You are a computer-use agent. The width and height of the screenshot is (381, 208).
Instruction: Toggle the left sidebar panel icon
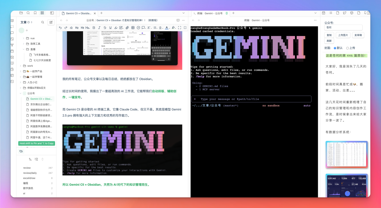click(52, 13)
